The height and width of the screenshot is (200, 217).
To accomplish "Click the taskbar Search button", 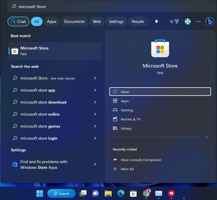I will point(61,193).
